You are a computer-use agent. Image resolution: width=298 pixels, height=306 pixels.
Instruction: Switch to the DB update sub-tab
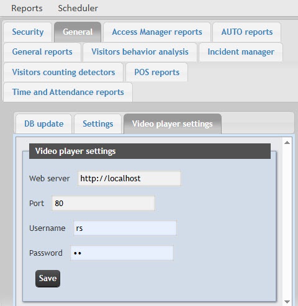click(44, 124)
